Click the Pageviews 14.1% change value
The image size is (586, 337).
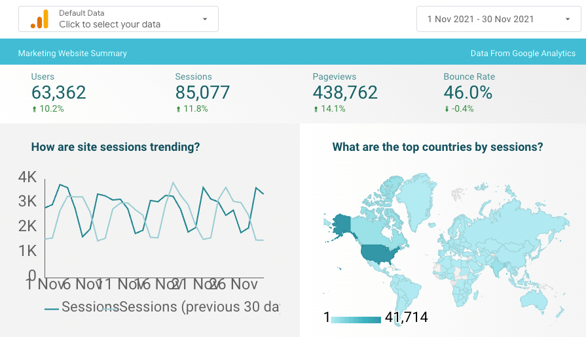tap(333, 109)
